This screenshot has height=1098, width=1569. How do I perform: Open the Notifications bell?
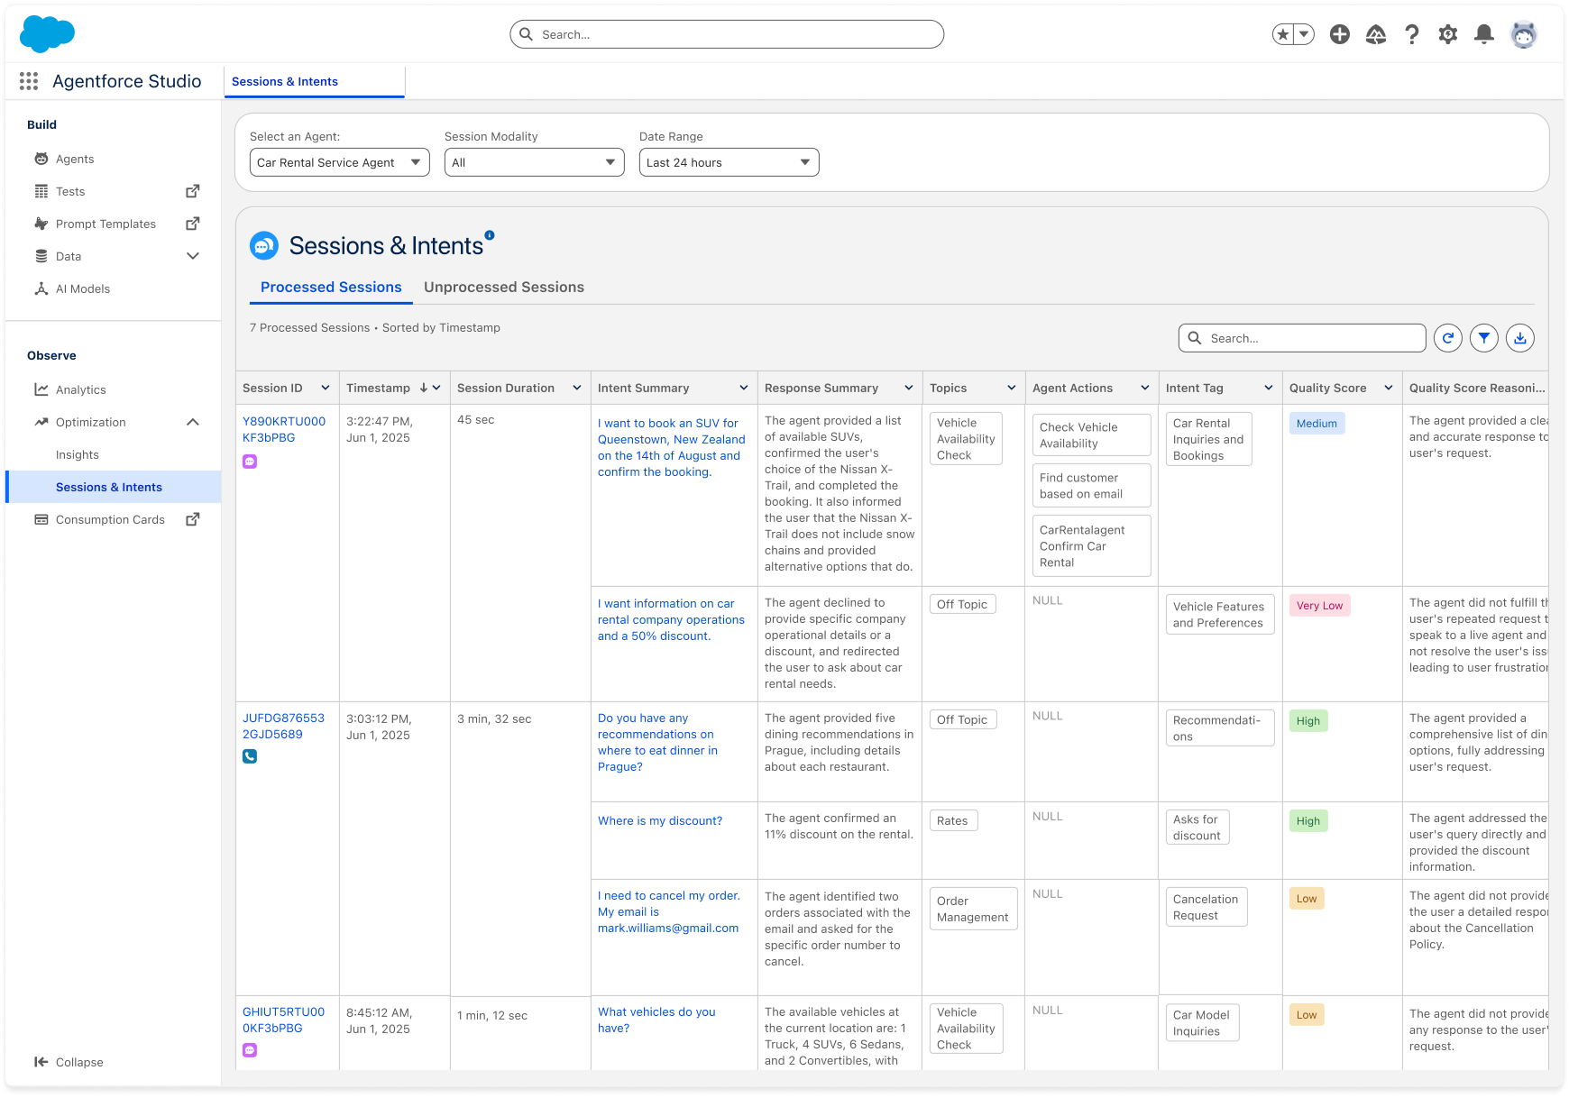click(1484, 34)
